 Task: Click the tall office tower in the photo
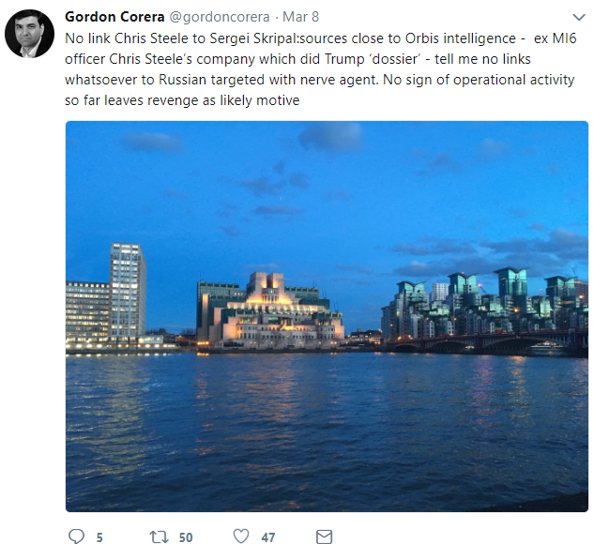[128, 293]
